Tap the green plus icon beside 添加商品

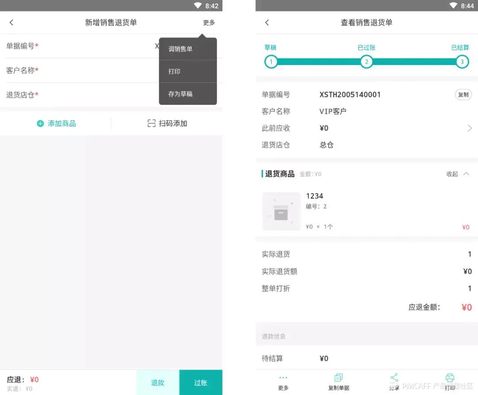[40, 124]
